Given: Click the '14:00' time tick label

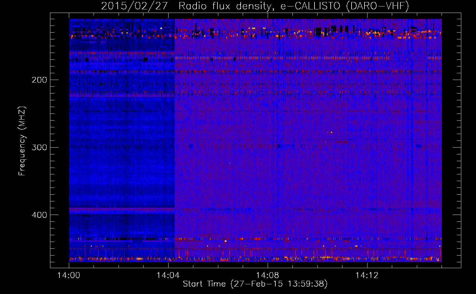Looking at the screenshot, I should (x=69, y=275).
